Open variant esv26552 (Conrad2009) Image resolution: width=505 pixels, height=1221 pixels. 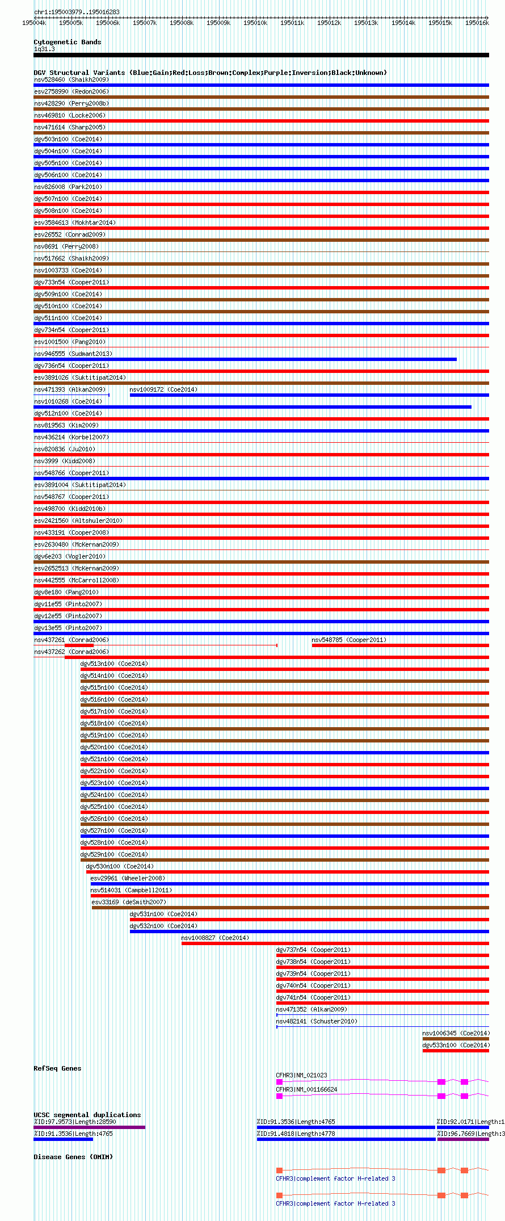(69, 234)
